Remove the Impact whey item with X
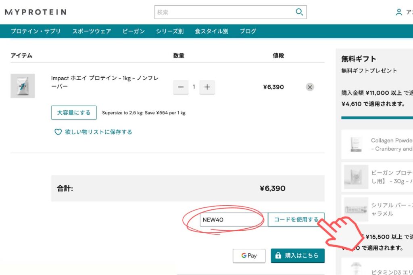The width and height of the screenshot is (413, 275). (x=310, y=87)
